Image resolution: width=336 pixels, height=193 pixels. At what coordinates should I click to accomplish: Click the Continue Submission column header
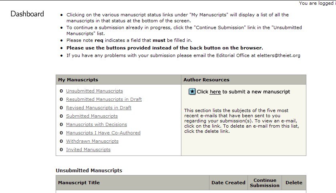click(265, 183)
